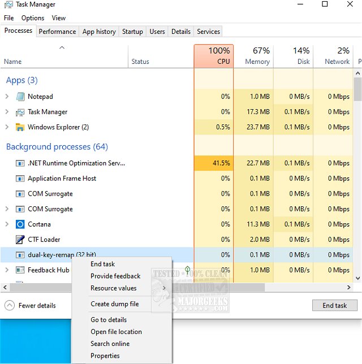
Task: Sort by the Network column header
Action: coord(333,56)
